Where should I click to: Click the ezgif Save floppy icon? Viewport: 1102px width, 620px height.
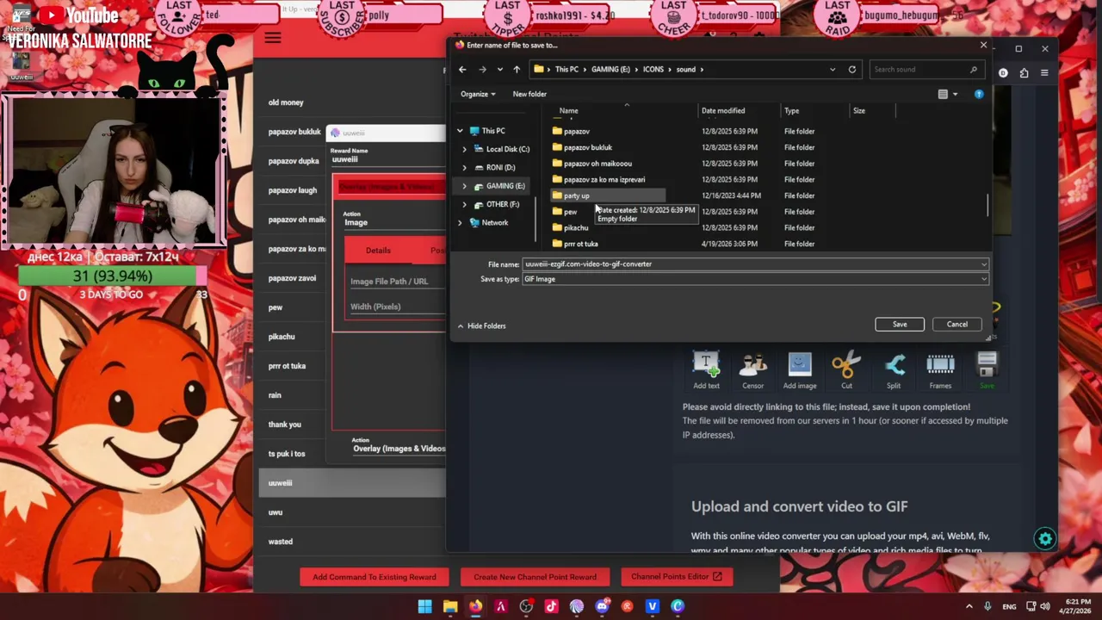[x=987, y=365]
